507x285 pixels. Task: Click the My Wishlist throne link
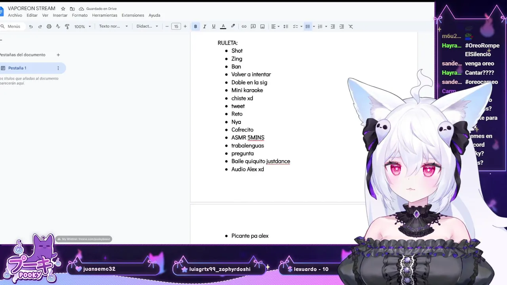84,239
